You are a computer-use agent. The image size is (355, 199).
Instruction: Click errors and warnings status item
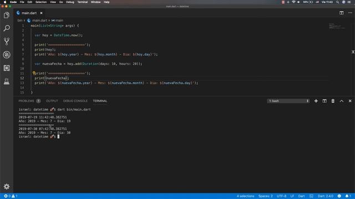(11, 196)
